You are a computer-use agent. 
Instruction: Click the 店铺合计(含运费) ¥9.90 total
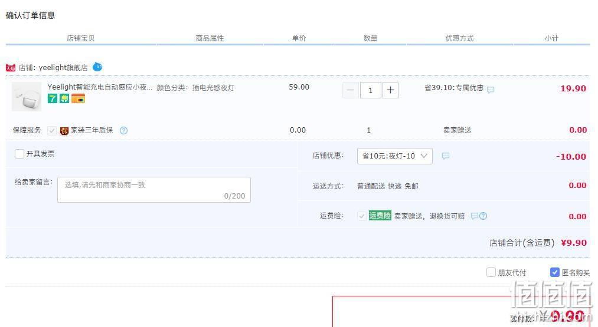point(538,243)
